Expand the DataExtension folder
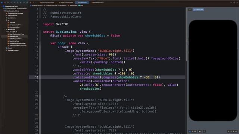Screen dimensions: 239x134 pyautogui.click(x=5, y=16)
